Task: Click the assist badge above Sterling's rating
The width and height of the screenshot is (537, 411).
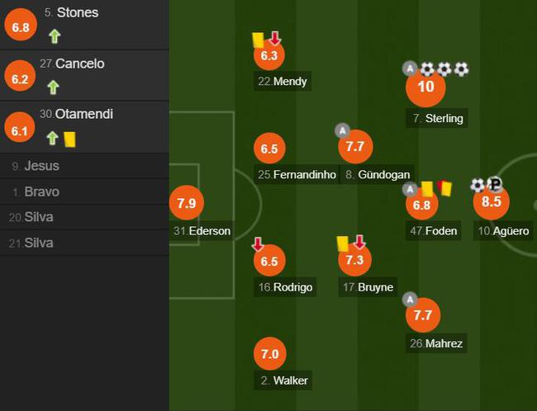Action: pyautogui.click(x=410, y=68)
